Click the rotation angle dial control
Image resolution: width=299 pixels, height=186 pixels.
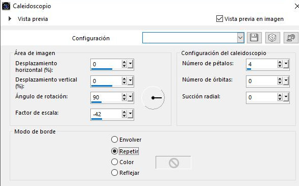click(x=153, y=98)
